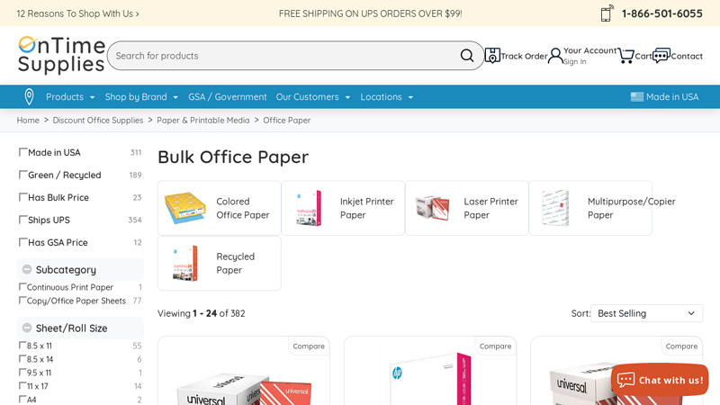Check the 9.5 x 11 size filter

point(22,372)
